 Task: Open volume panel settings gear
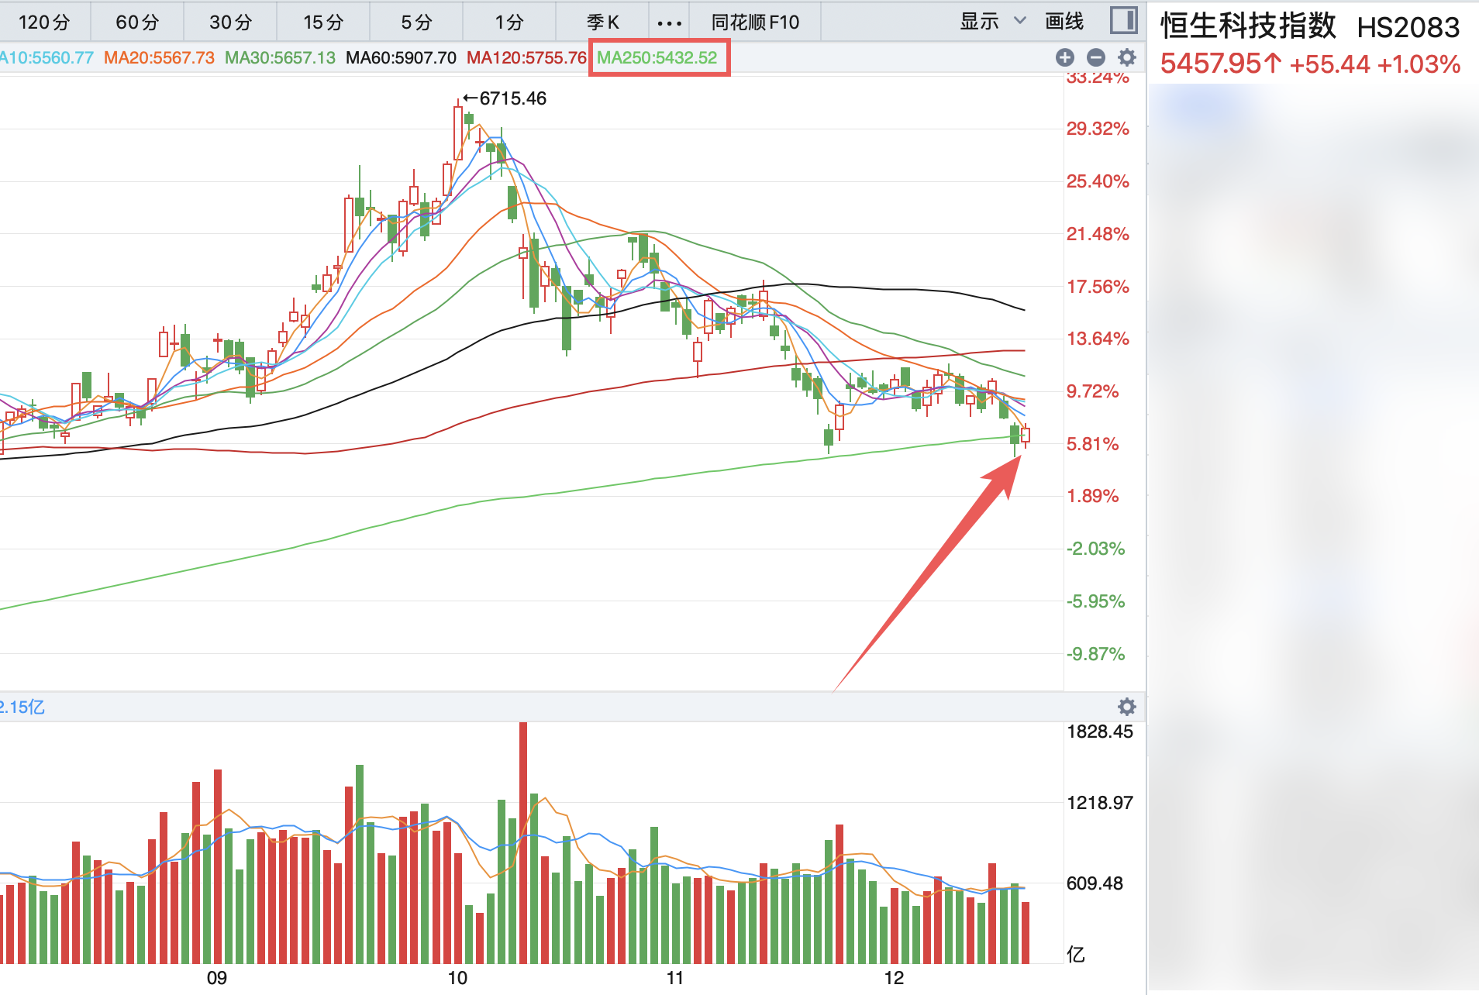(x=1127, y=707)
